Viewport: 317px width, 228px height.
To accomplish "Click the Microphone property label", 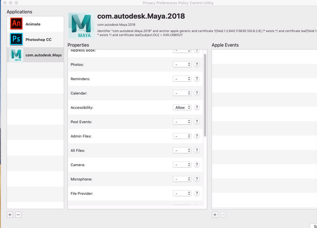I will (x=81, y=179).
